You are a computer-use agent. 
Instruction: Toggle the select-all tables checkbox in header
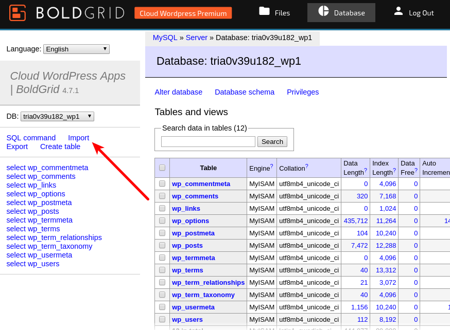click(162, 168)
